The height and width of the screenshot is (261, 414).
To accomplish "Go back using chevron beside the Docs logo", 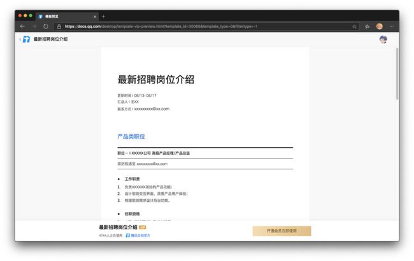I will tap(20, 39).
